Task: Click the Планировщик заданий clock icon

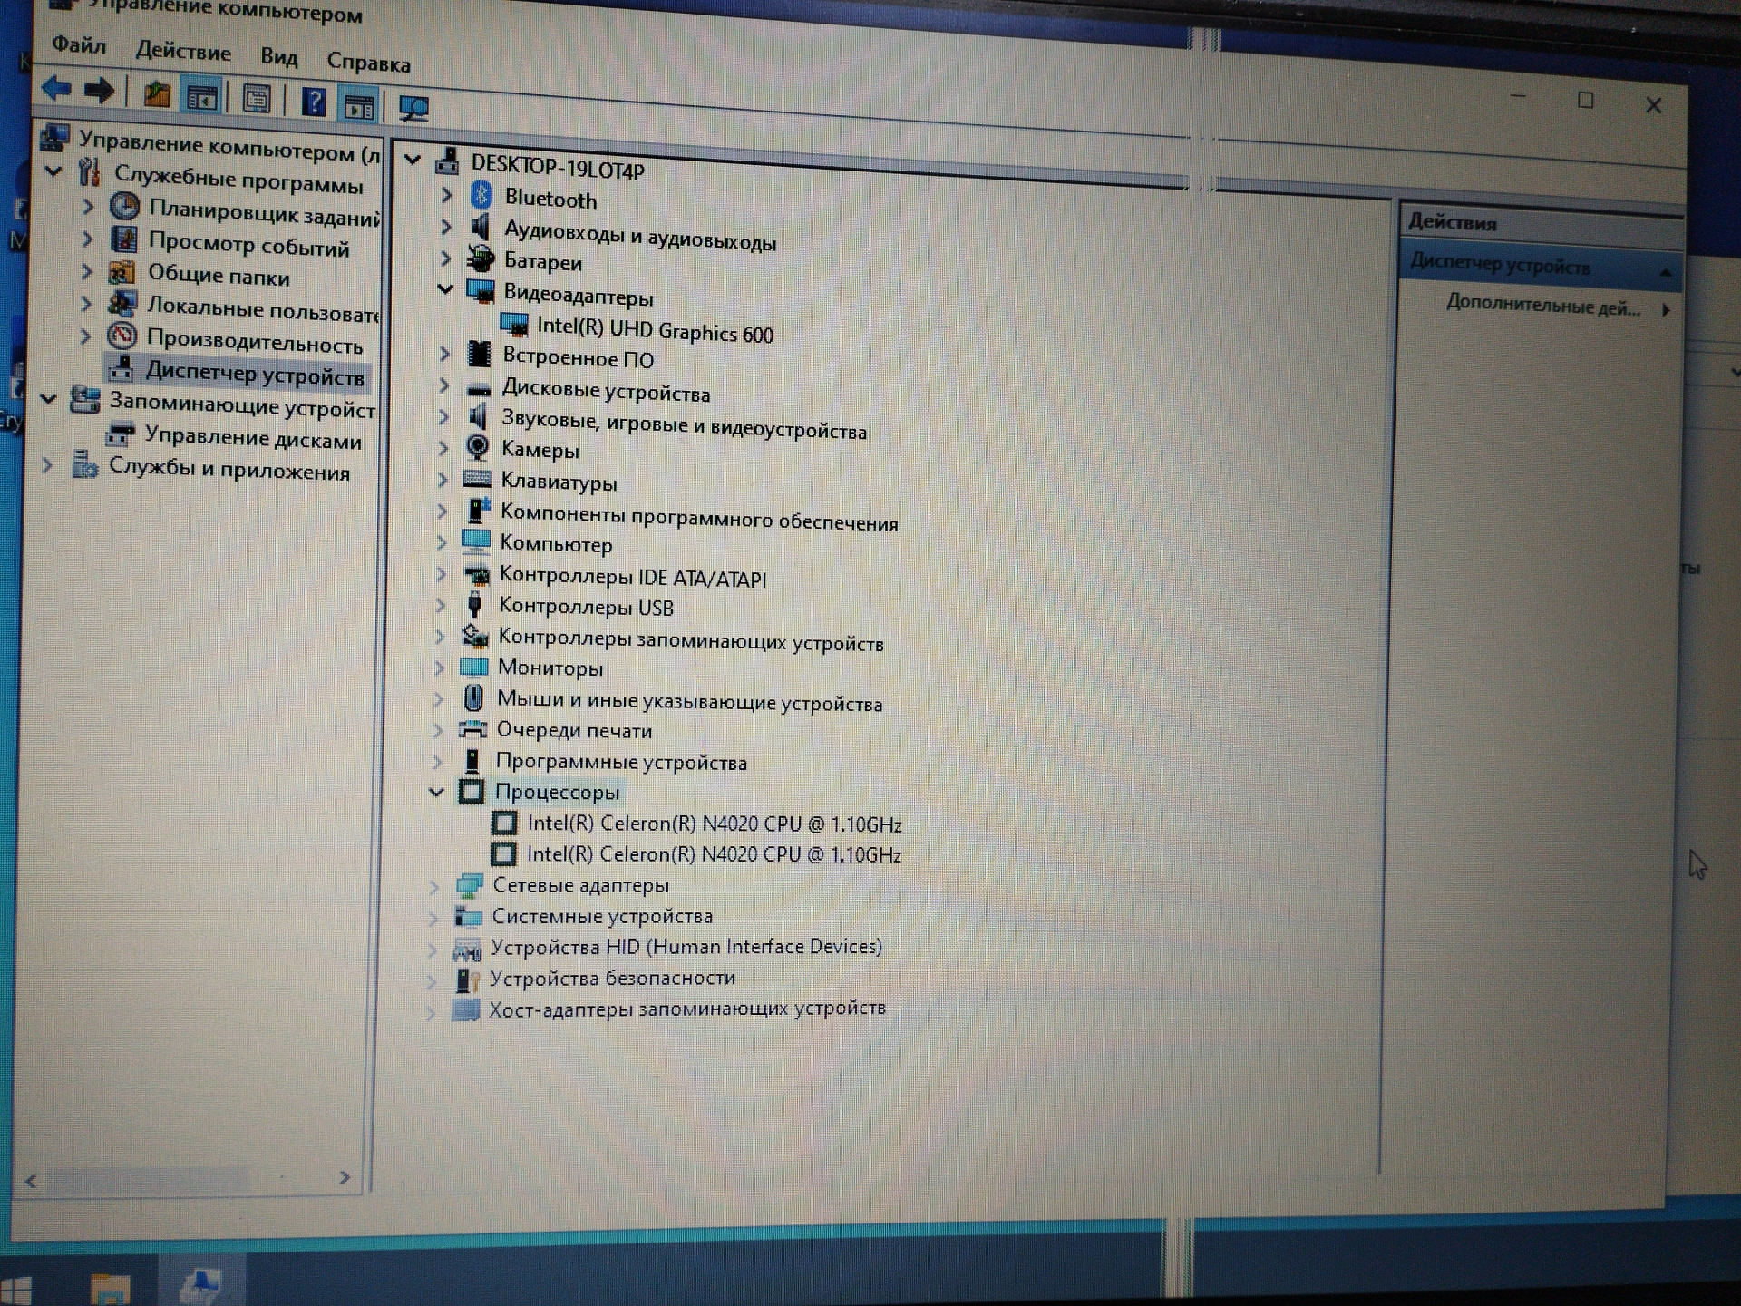Action: pyautogui.click(x=125, y=207)
